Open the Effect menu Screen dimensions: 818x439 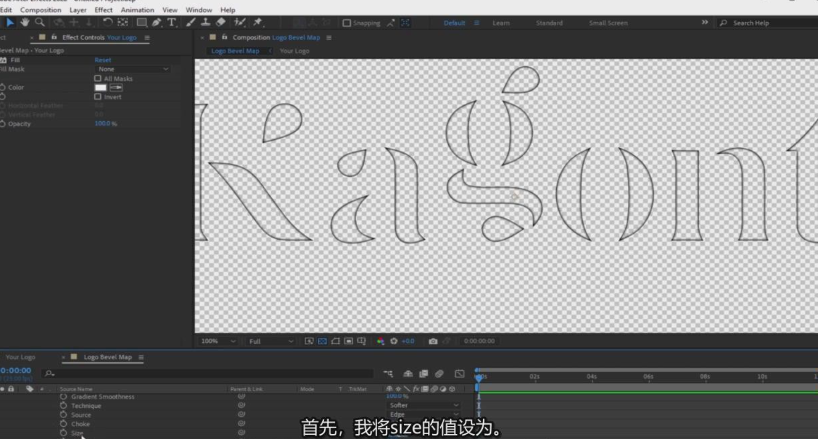[103, 9]
